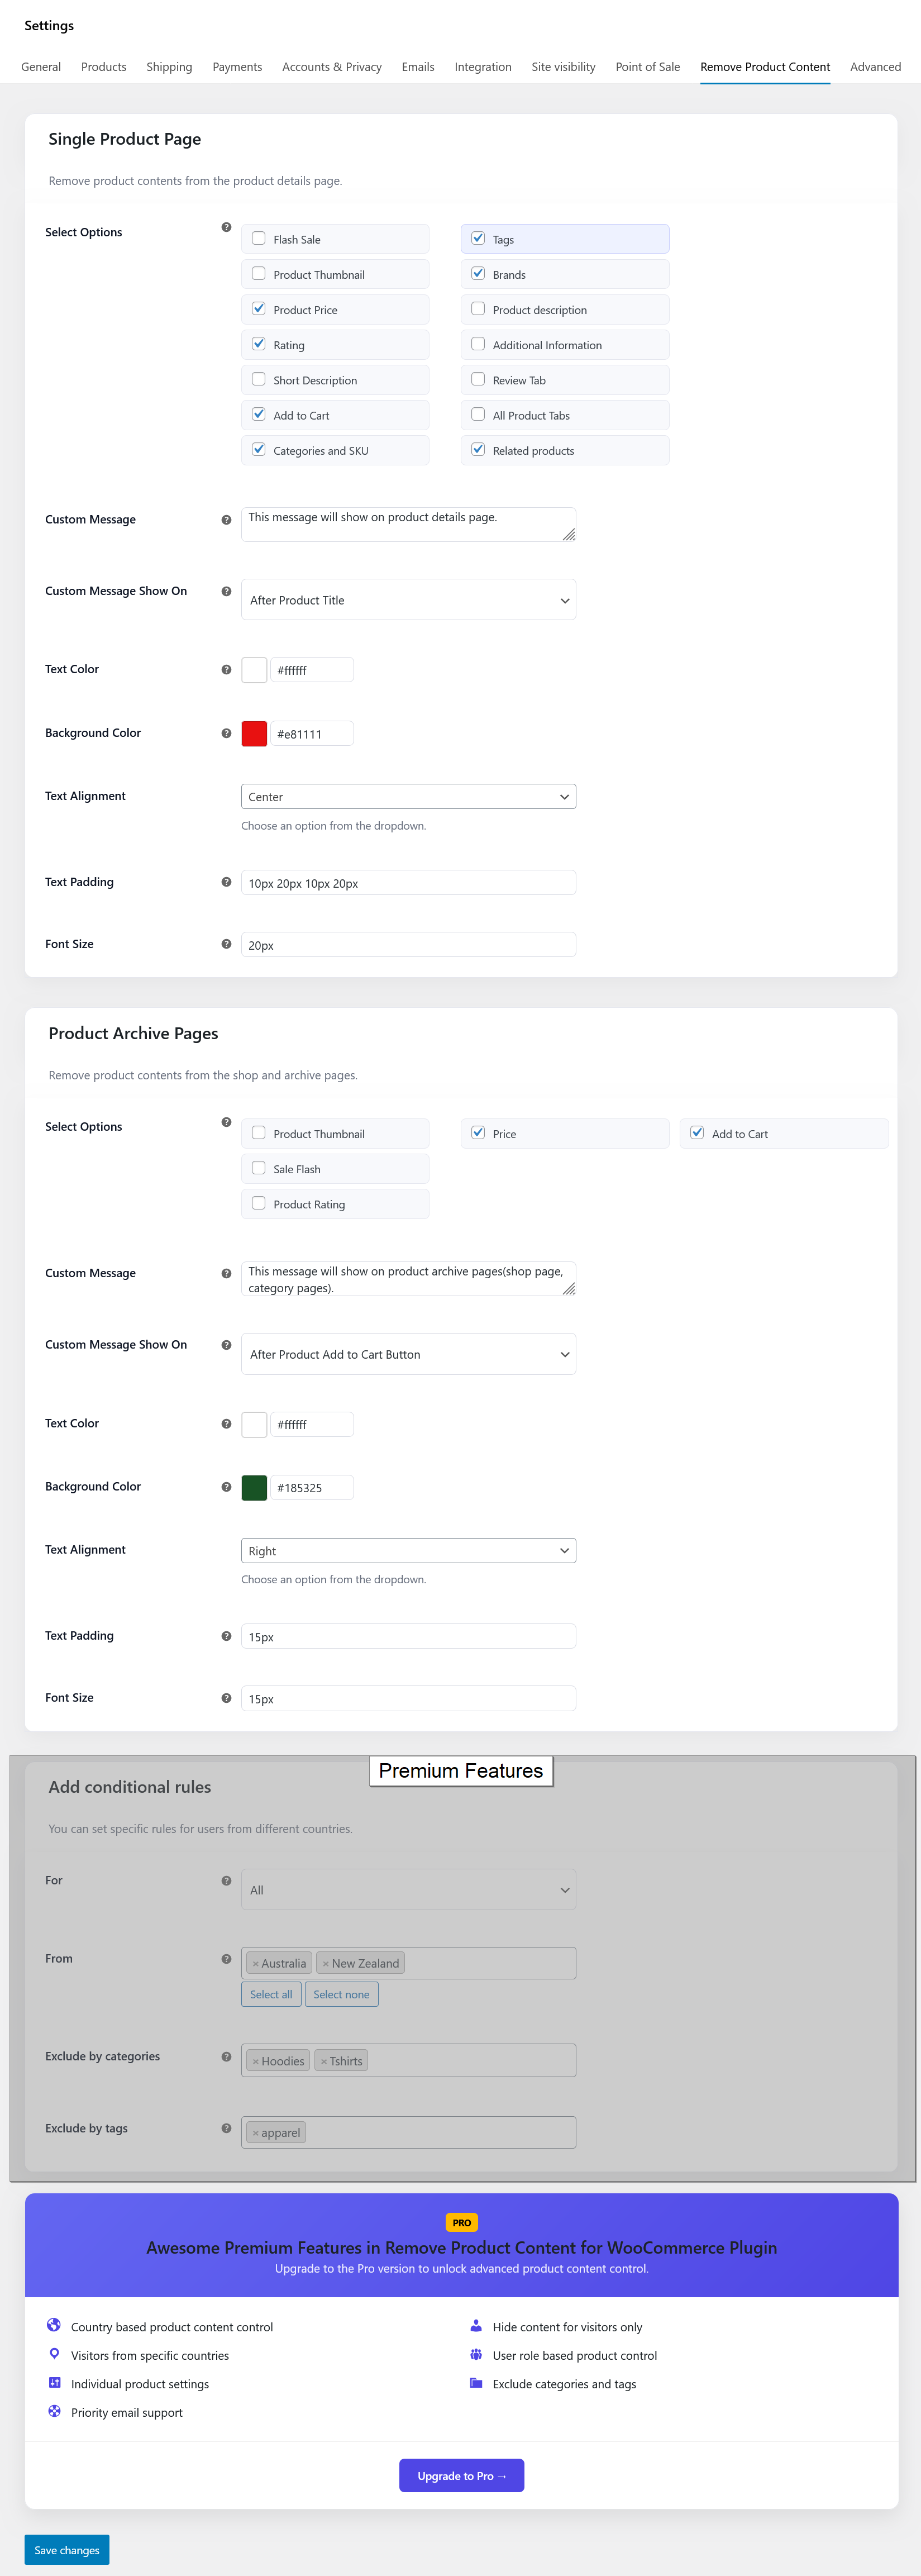The height and width of the screenshot is (2576, 921).
Task: Expand the Text Alignment dropdown showing Center
Action: coord(408,797)
